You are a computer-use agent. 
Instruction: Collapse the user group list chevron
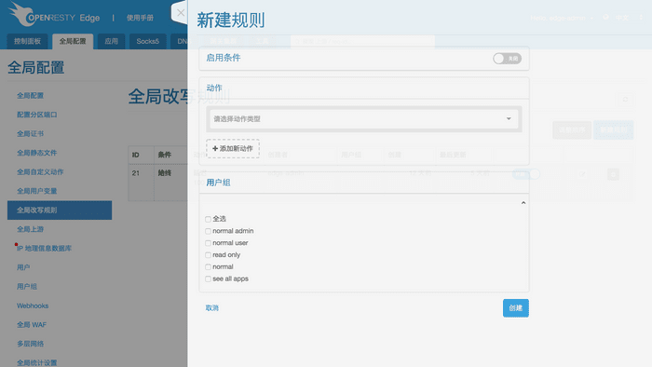(x=523, y=203)
